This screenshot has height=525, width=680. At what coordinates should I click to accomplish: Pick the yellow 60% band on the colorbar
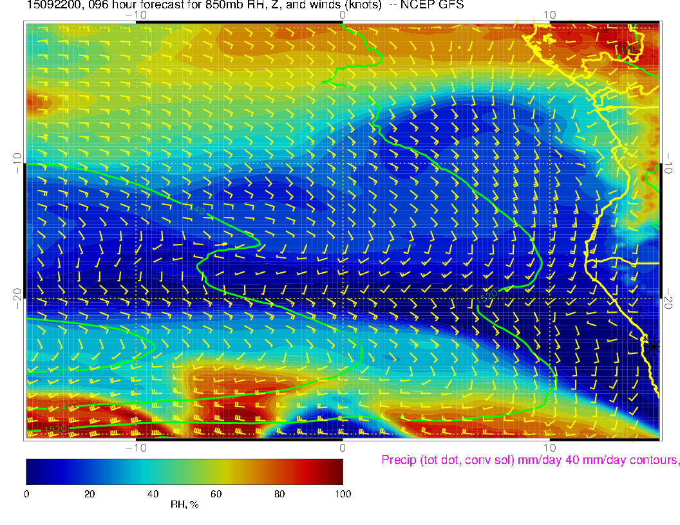pos(216,471)
